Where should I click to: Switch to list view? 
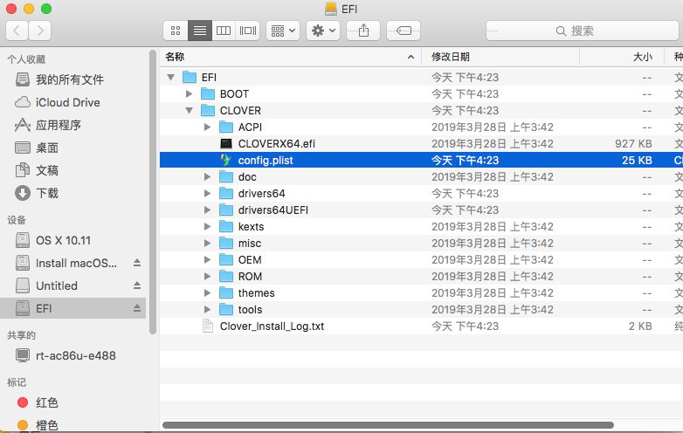point(200,31)
